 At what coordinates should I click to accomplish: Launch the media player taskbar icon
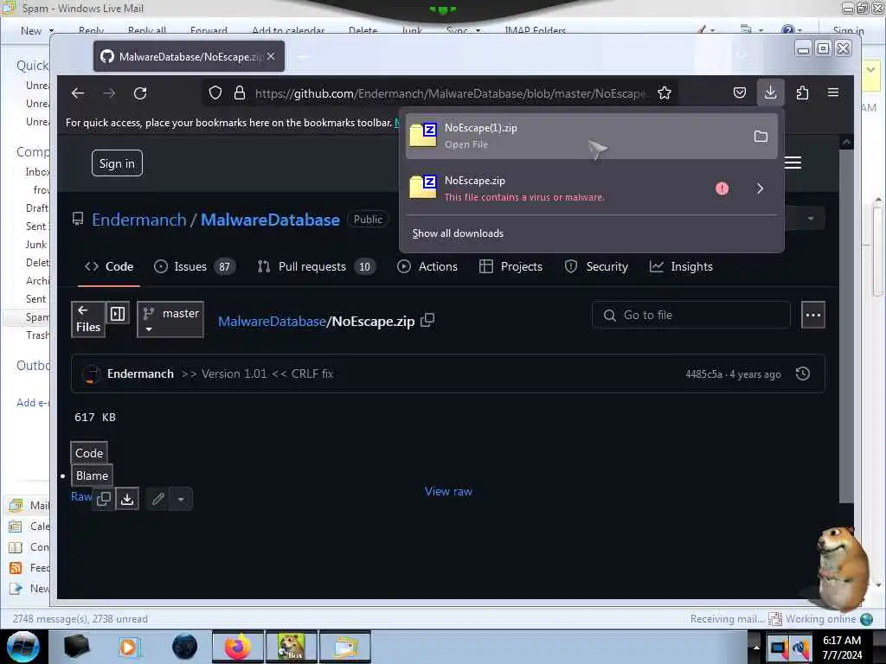click(x=129, y=647)
